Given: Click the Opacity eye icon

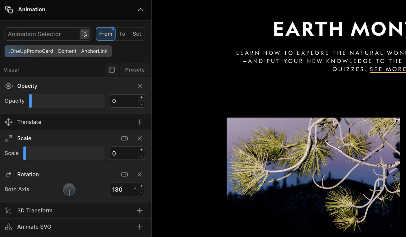Looking at the screenshot, I should (x=9, y=86).
